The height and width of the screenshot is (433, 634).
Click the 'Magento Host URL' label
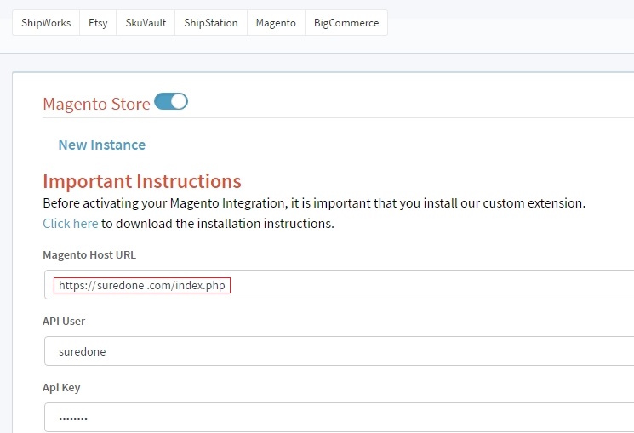pyautogui.click(x=89, y=254)
